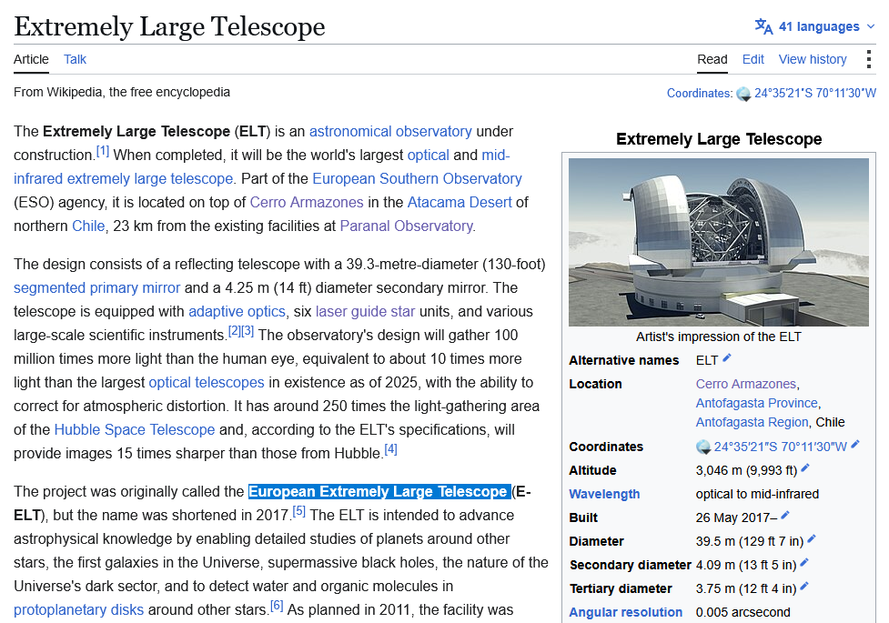Open European Southern Observatory link
This screenshot has height=623, width=889.
pyautogui.click(x=417, y=178)
